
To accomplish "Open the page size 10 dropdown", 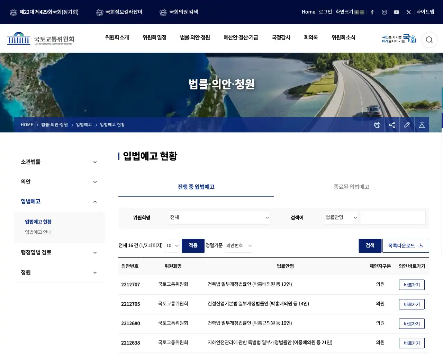I will (172, 246).
